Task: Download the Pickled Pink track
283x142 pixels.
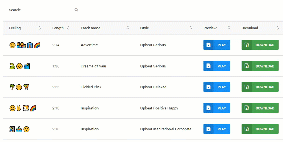Action: (x=260, y=87)
